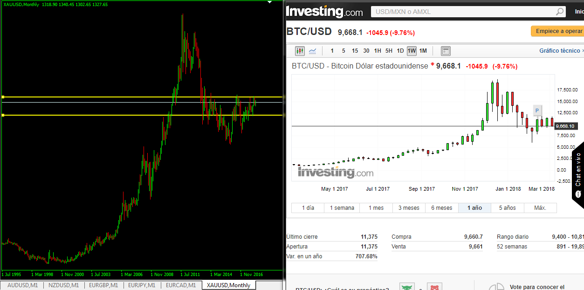Click chart shift triangle atop XAUUSD chart
Screen dimensions: 584x290
[269, 2]
